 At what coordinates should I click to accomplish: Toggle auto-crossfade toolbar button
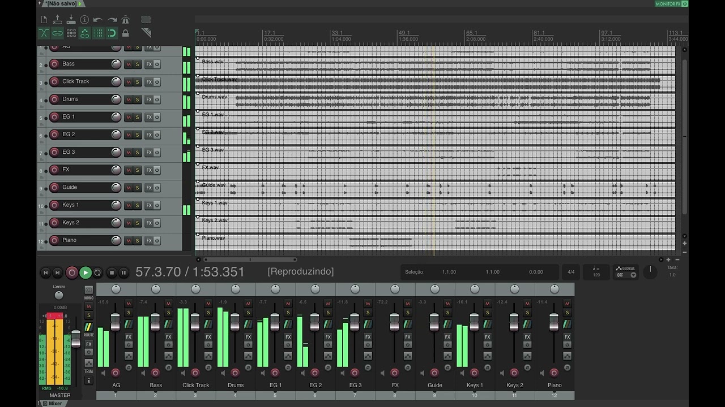click(44, 33)
